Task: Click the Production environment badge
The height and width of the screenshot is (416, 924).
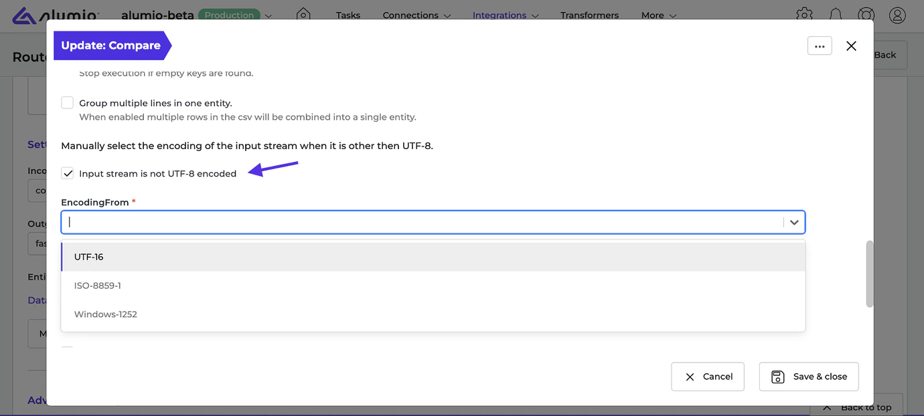Action: [229, 15]
